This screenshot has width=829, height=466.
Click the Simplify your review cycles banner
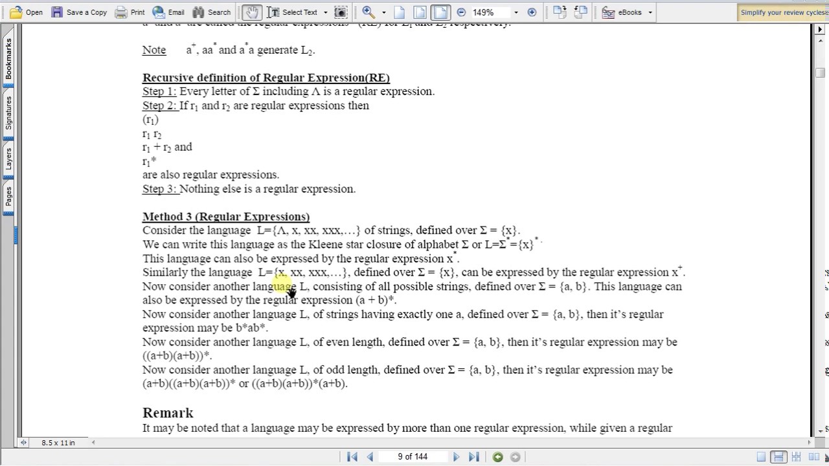(782, 12)
